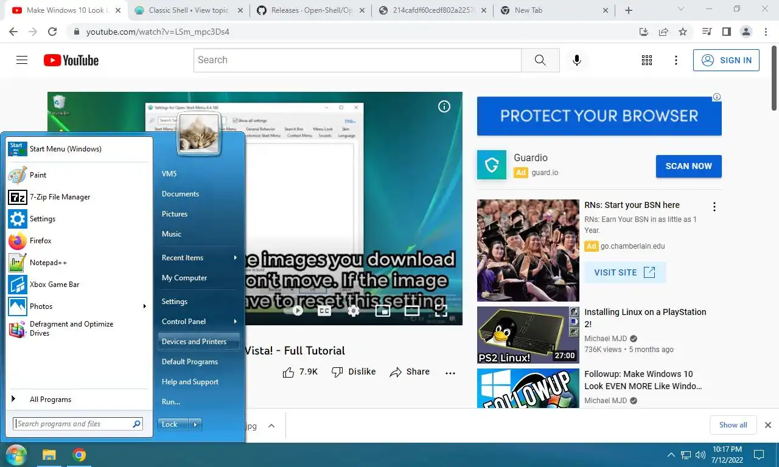Launch 7-Zip File Manager
Image resolution: width=779 pixels, height=467 pixels.
tap(78, 197)
